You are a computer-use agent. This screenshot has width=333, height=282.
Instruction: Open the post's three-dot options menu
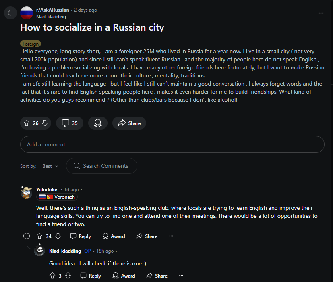(x=321, y=13)
